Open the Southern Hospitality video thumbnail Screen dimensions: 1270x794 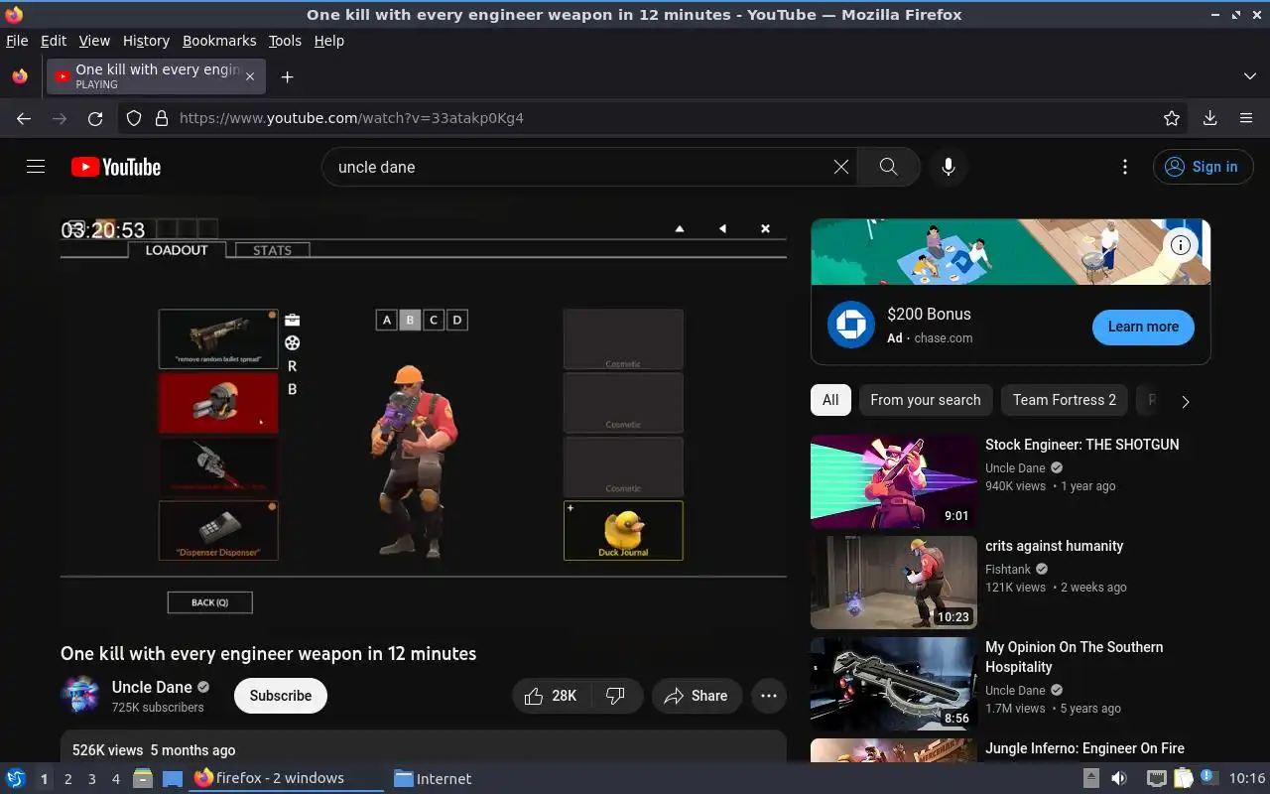tap(894, 684)
